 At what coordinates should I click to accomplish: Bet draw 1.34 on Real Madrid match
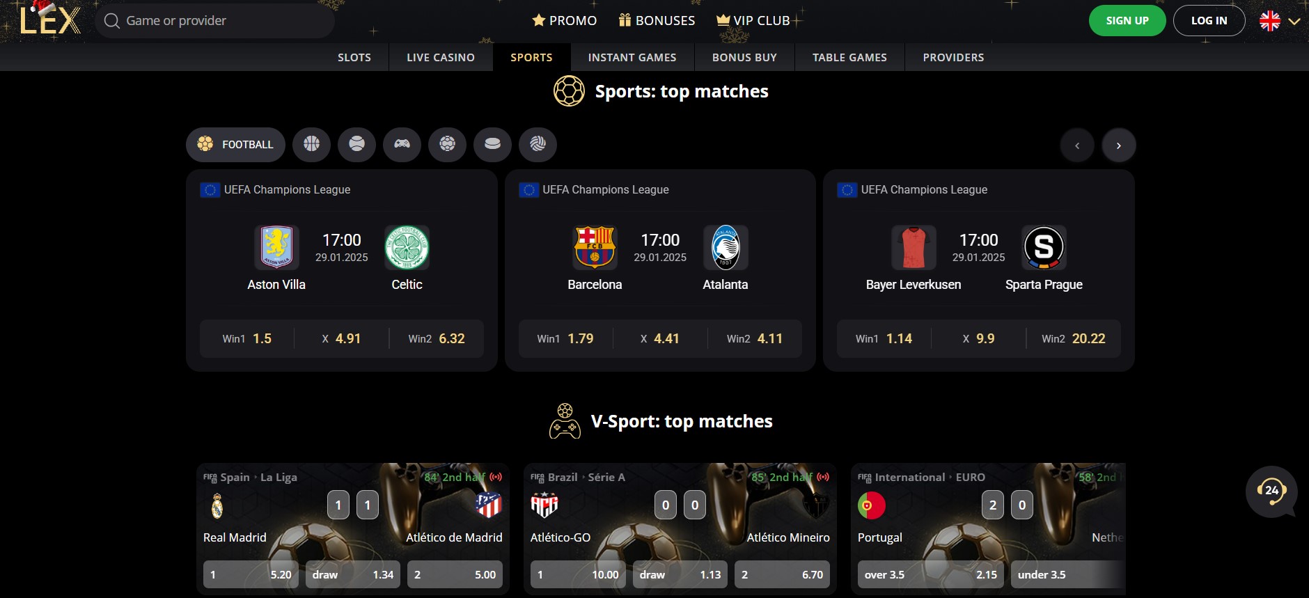click(353, 574)
